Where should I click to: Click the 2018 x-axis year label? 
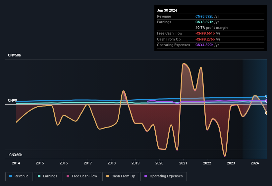112,163
